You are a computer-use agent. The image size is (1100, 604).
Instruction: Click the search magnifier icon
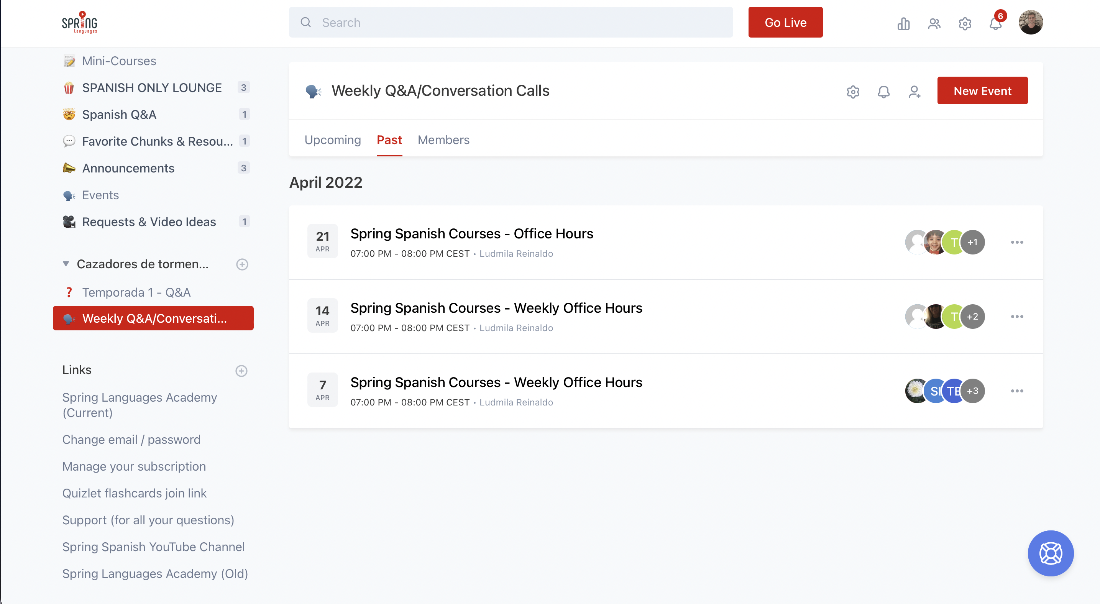coord(306,22)
